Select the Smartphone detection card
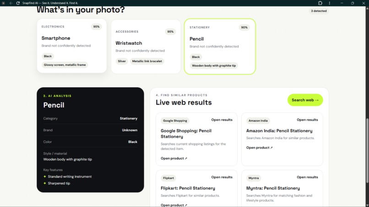Screen dimensions: 369x207 (x=72, y=46)
